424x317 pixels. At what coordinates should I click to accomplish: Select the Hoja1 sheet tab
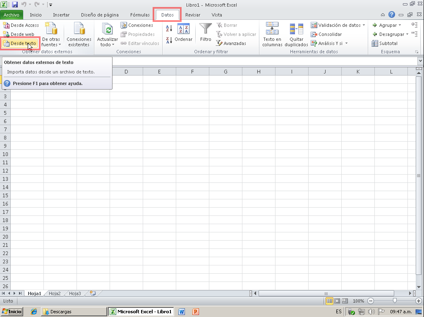[x=34, y=293]
